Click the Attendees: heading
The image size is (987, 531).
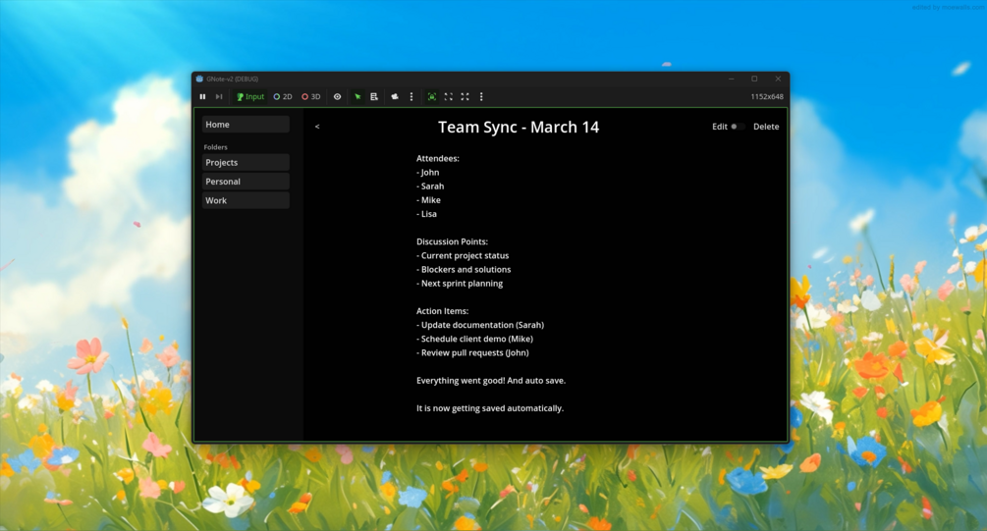[437, 159]
